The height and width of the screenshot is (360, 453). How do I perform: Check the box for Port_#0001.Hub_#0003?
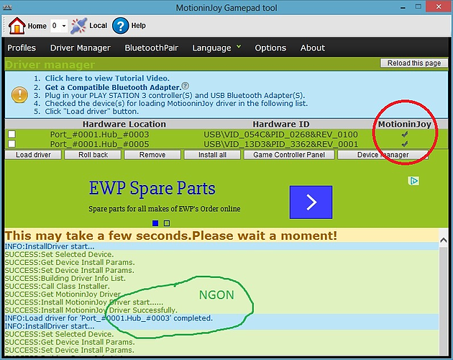pos(12,135)
